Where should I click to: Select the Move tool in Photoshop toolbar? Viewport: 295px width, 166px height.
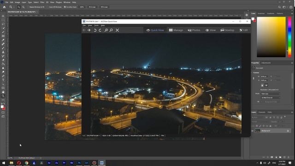pyautogui.click(x=3, y=16)
